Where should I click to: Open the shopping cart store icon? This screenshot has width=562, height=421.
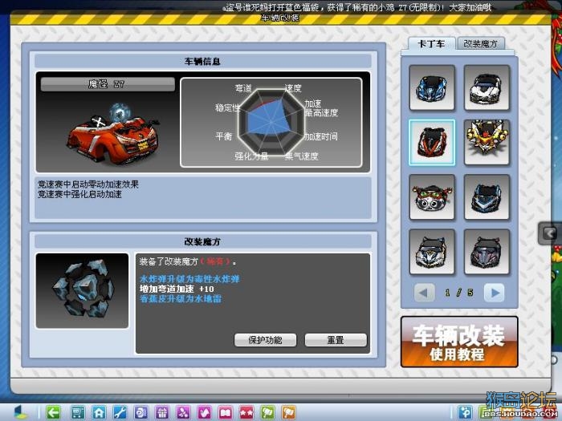tap(77, 412)
